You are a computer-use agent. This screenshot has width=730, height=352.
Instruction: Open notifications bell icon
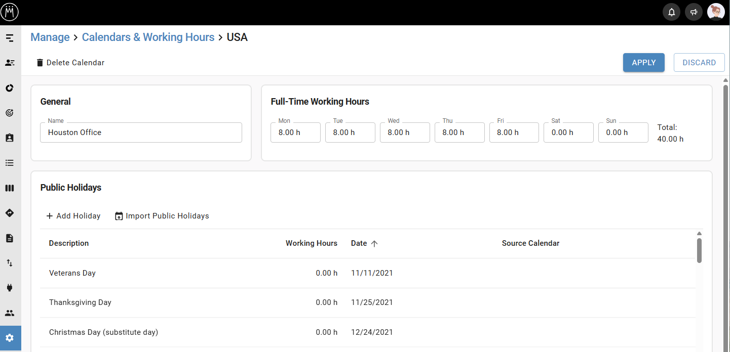click(x=671, y=12)
